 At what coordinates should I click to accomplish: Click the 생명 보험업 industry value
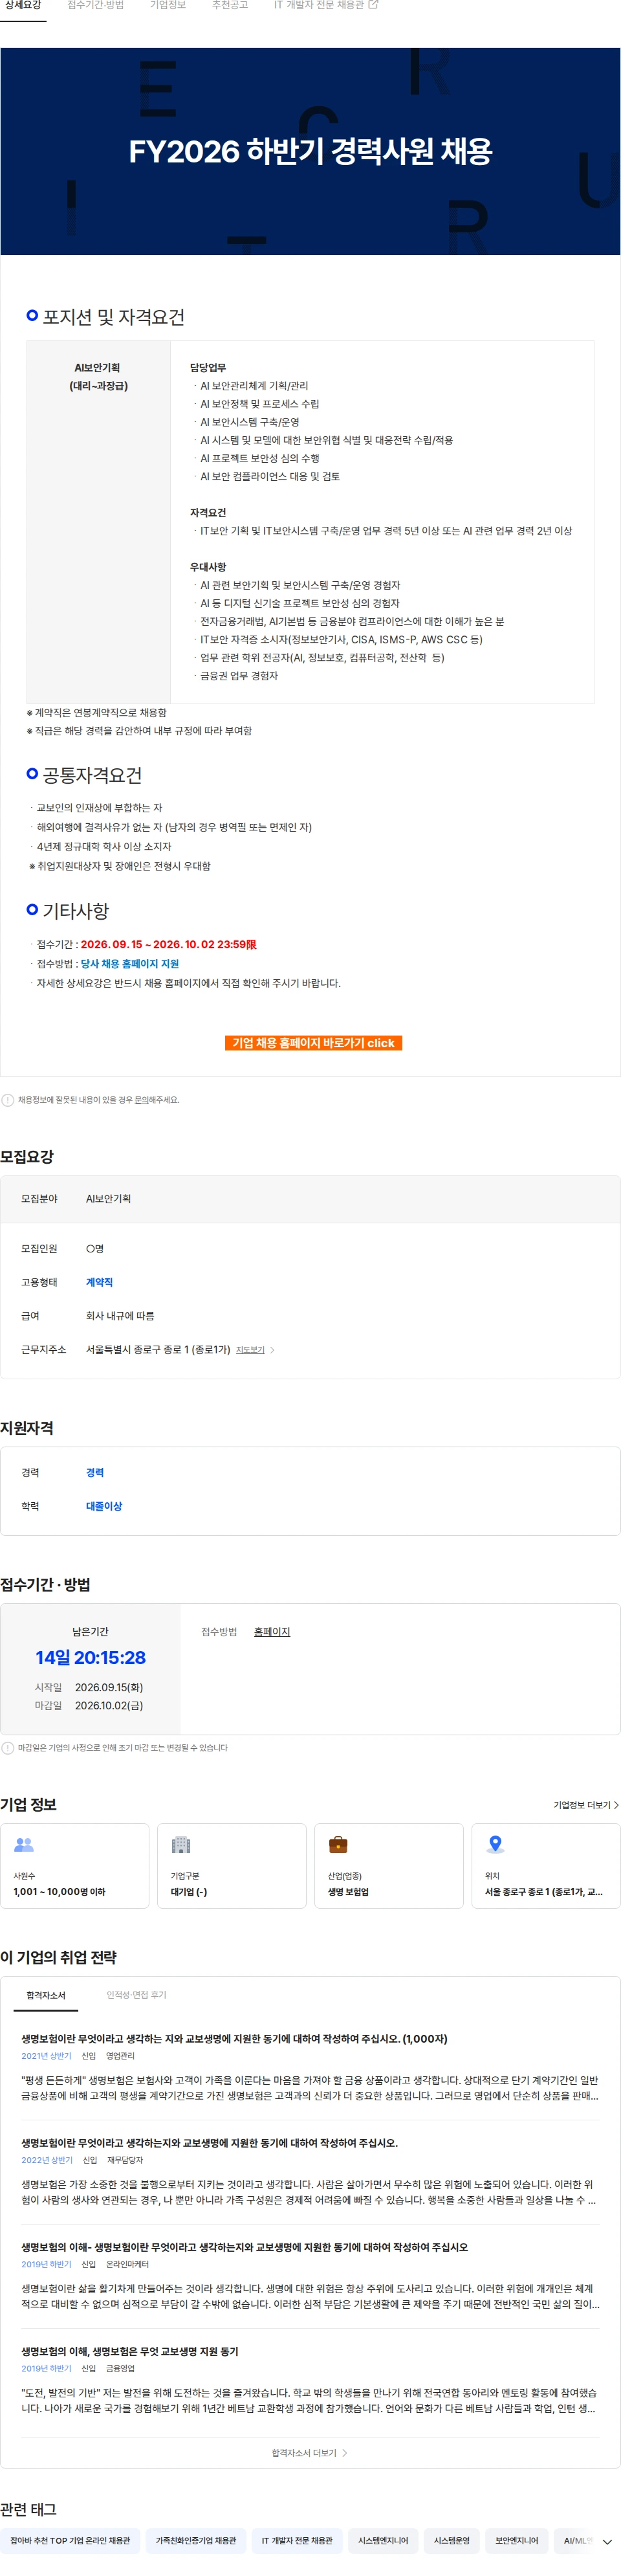(348, 1892)
